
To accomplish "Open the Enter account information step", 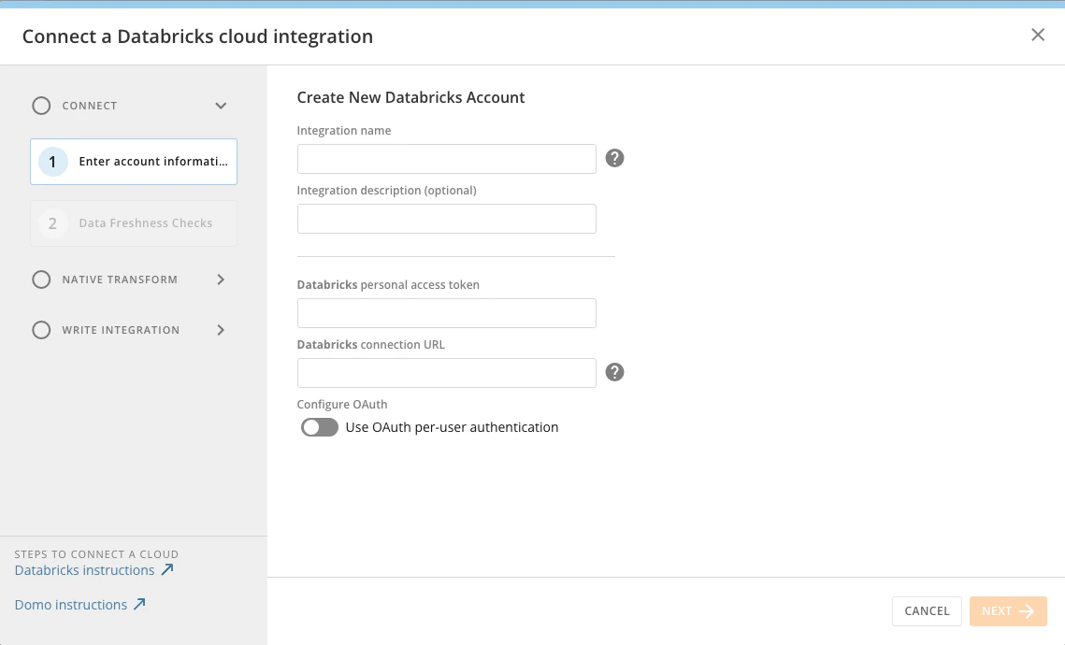I will point(134,162).
